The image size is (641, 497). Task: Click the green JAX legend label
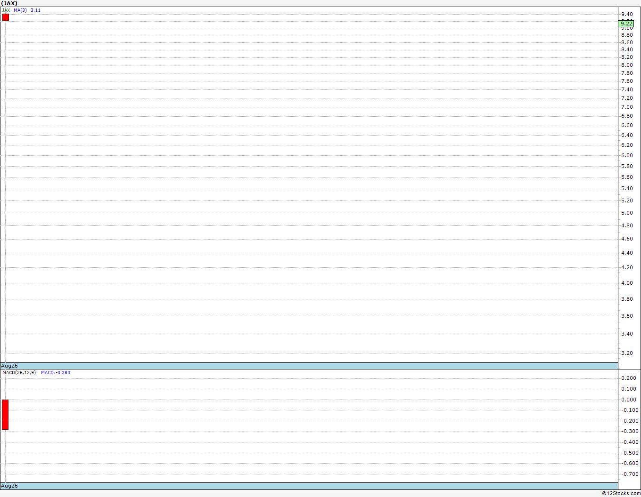(x=6, y=10)
